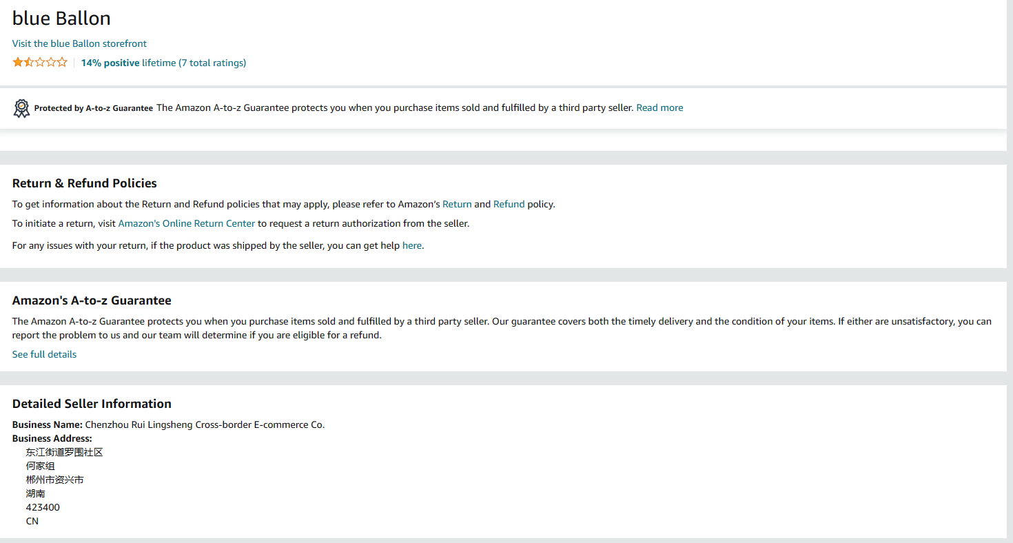
Task: Click the Protected by A-to-z Guarantee label
Action: coord(94,108)
